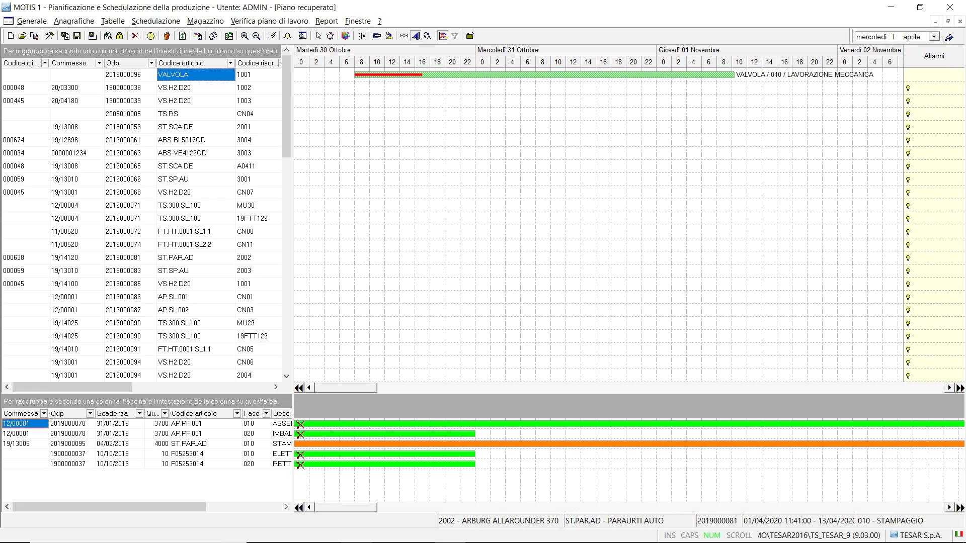Click the alarm bell toolbar icon
This screenshot has height=543, width=966.
pyautogui.click(x=287, y=36)
